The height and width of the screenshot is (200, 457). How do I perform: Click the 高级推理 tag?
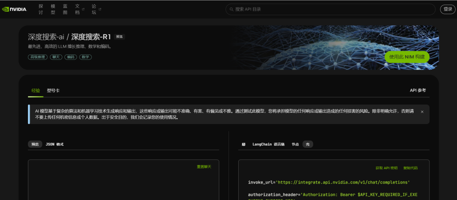pyautogui.click(x=38, y=57)
